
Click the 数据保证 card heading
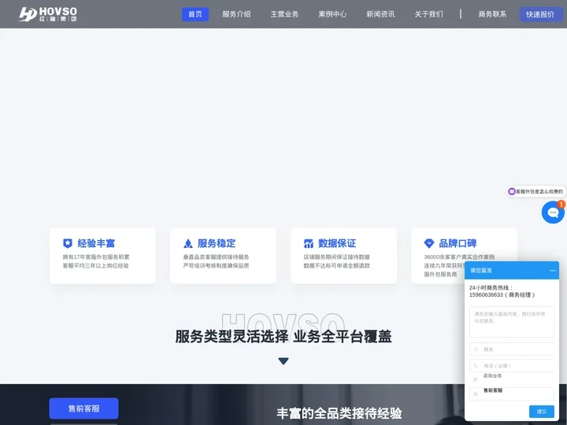click(x=337, y=243)
